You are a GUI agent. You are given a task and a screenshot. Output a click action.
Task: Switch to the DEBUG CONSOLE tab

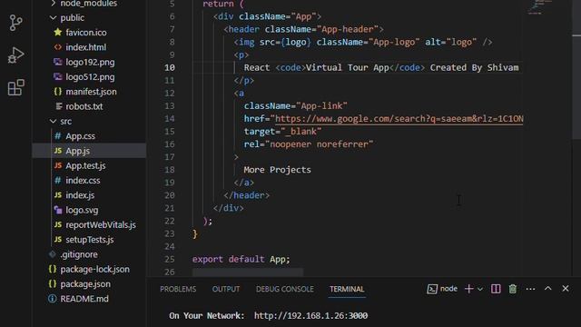point(284,289)
